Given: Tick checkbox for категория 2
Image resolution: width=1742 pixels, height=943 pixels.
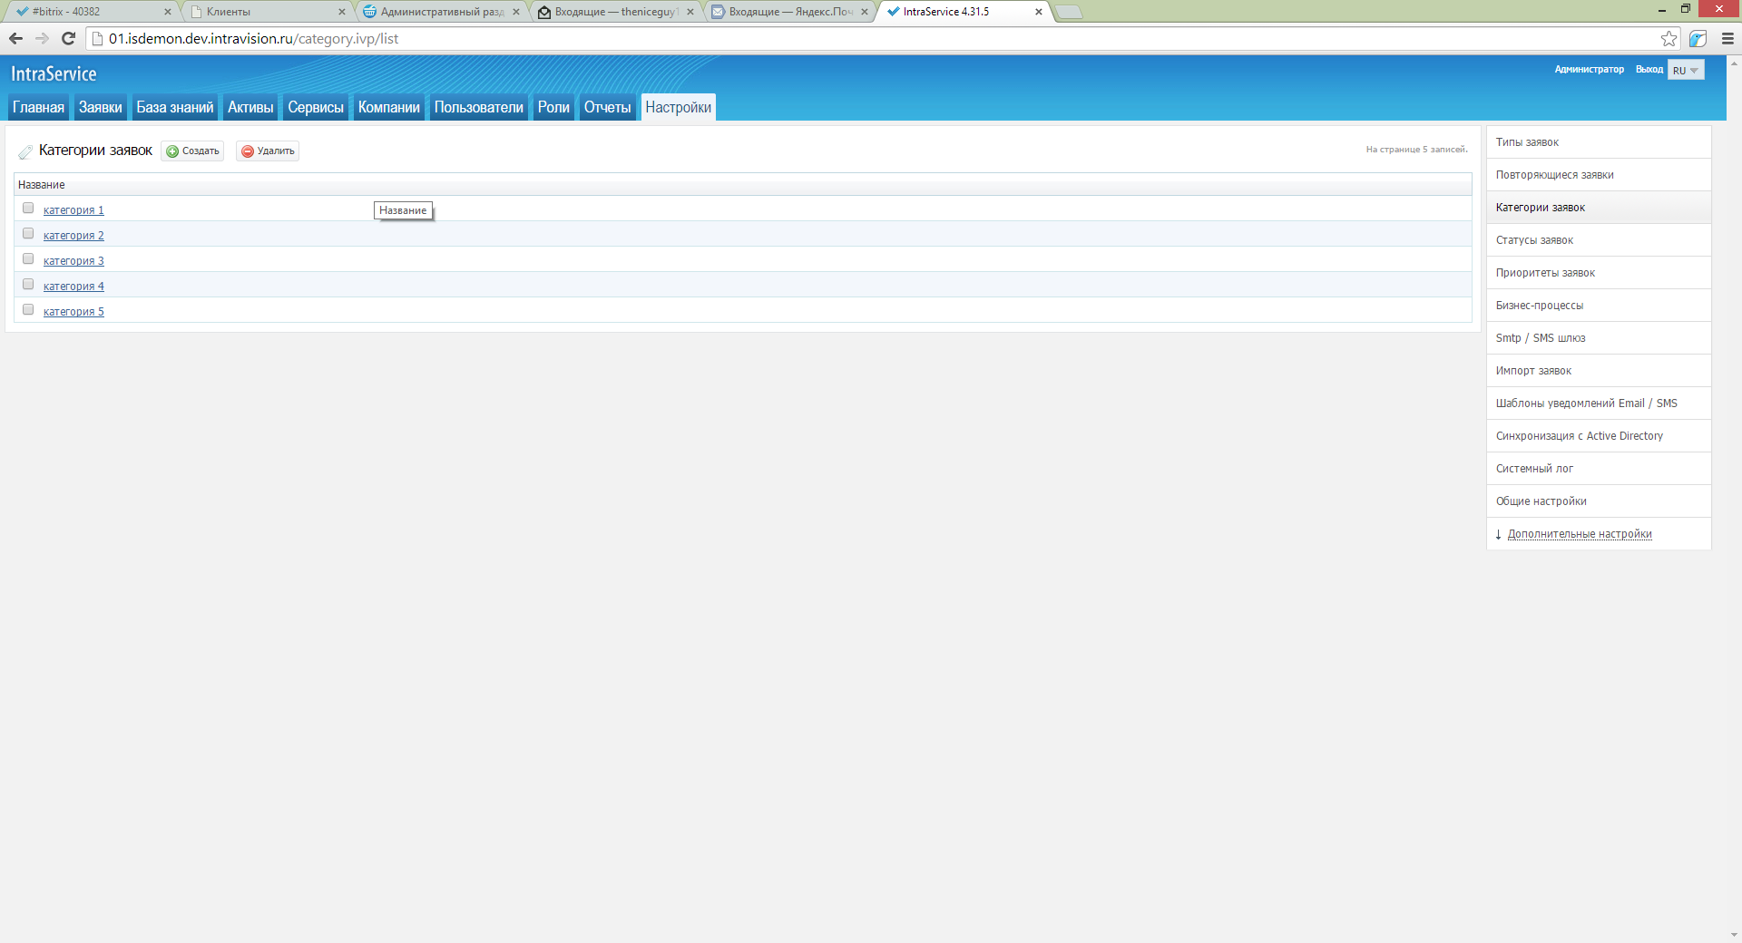Looking at the screenshot, I should pyautogui.click(x=28, y=233).
